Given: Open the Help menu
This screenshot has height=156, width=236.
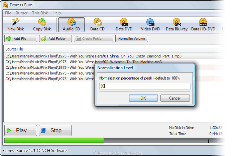Looking at the screenshot, I should coord(56,13).
